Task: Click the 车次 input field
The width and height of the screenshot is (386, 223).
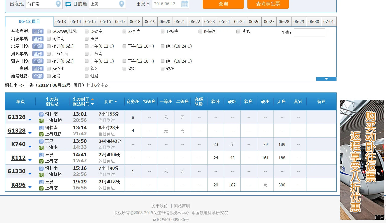Action: 309,33
